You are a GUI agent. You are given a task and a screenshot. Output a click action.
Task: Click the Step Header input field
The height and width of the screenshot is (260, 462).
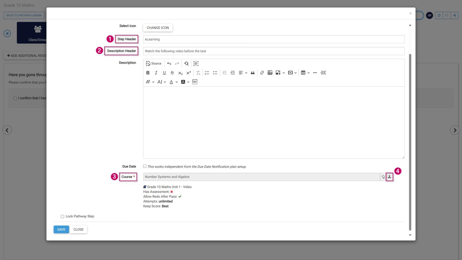pyautogui.click(x=274, y=39)
